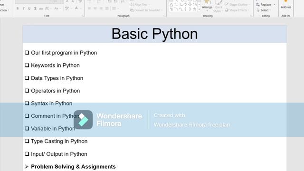
Task: Open font color dropdown arrow
Action: click(x=80, y=9)
